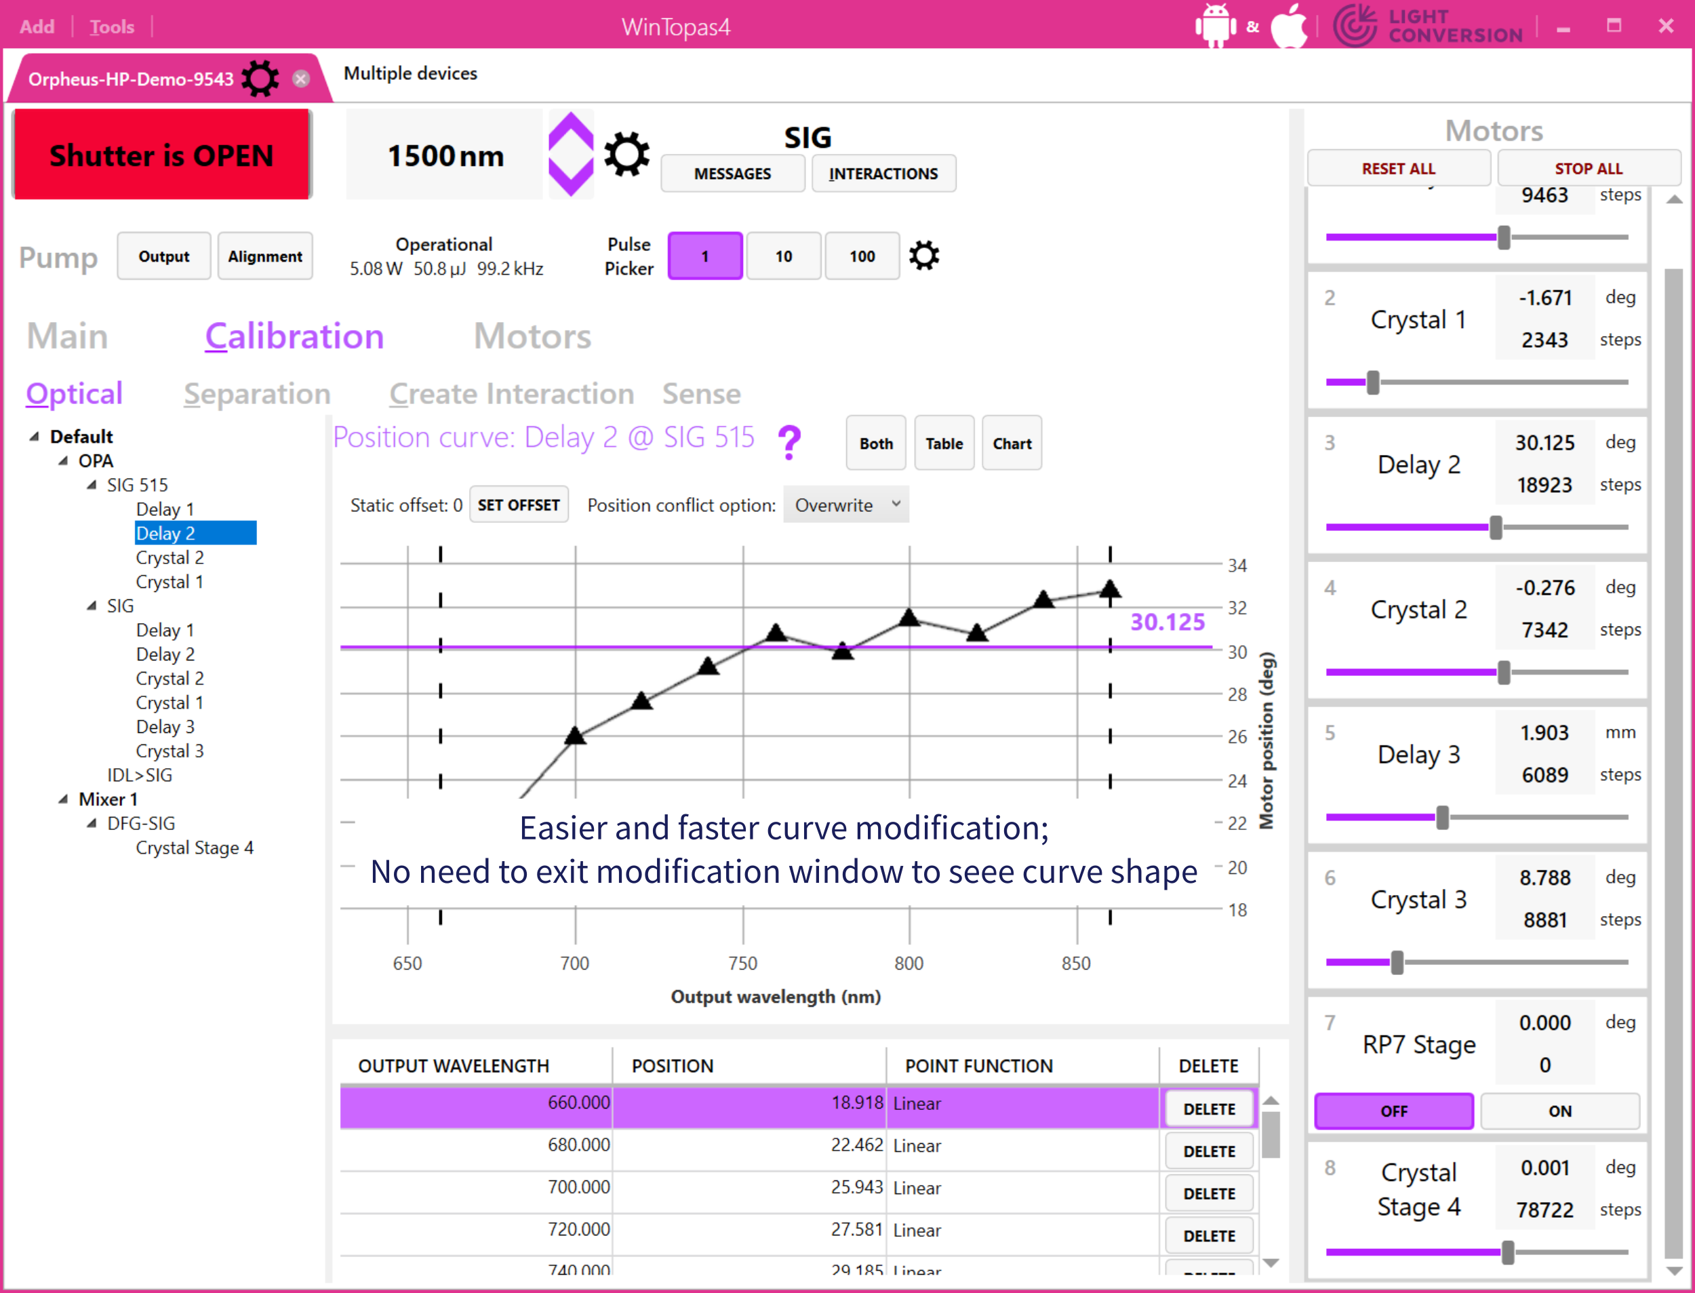1695x1293 pixels.
Task: Collapse the Mixer 1 tree node
Action: (63, 799)
